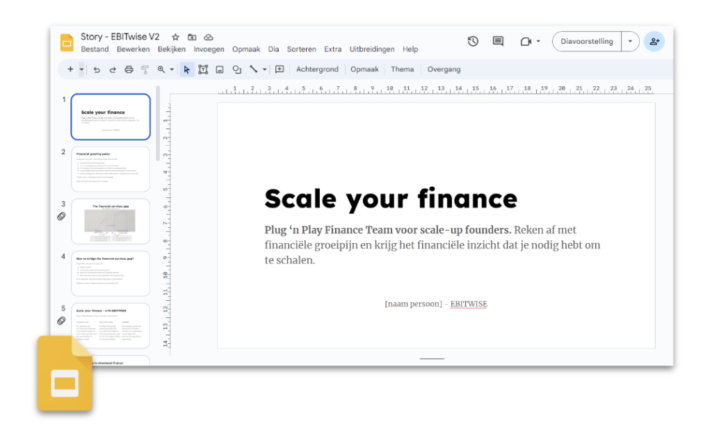The width and height of the screenshot is (712, 430).
Task: Open the comments history icon
Action: point(498,41)
